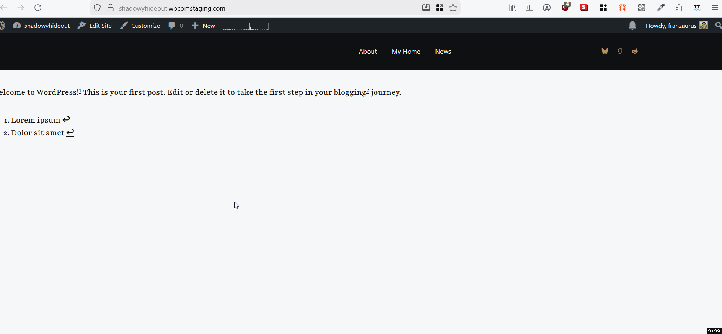Screen dimensions: 722x334
Task: Click the QR code extension icon
Action: 642,8
